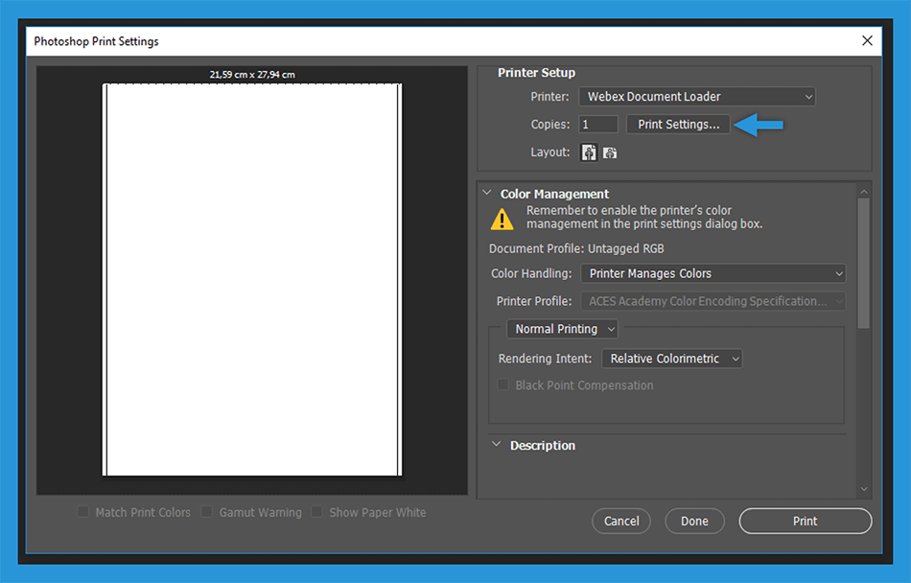Click the Copies input field
The image size is (911, 583).
[597, 124]
